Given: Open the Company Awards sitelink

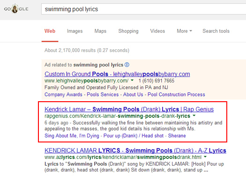Looking at the screenshot, I should (x=63, y=95).
